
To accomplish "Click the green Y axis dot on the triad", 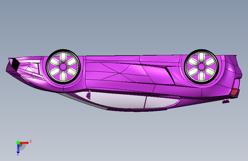I will tap(18, 143).
